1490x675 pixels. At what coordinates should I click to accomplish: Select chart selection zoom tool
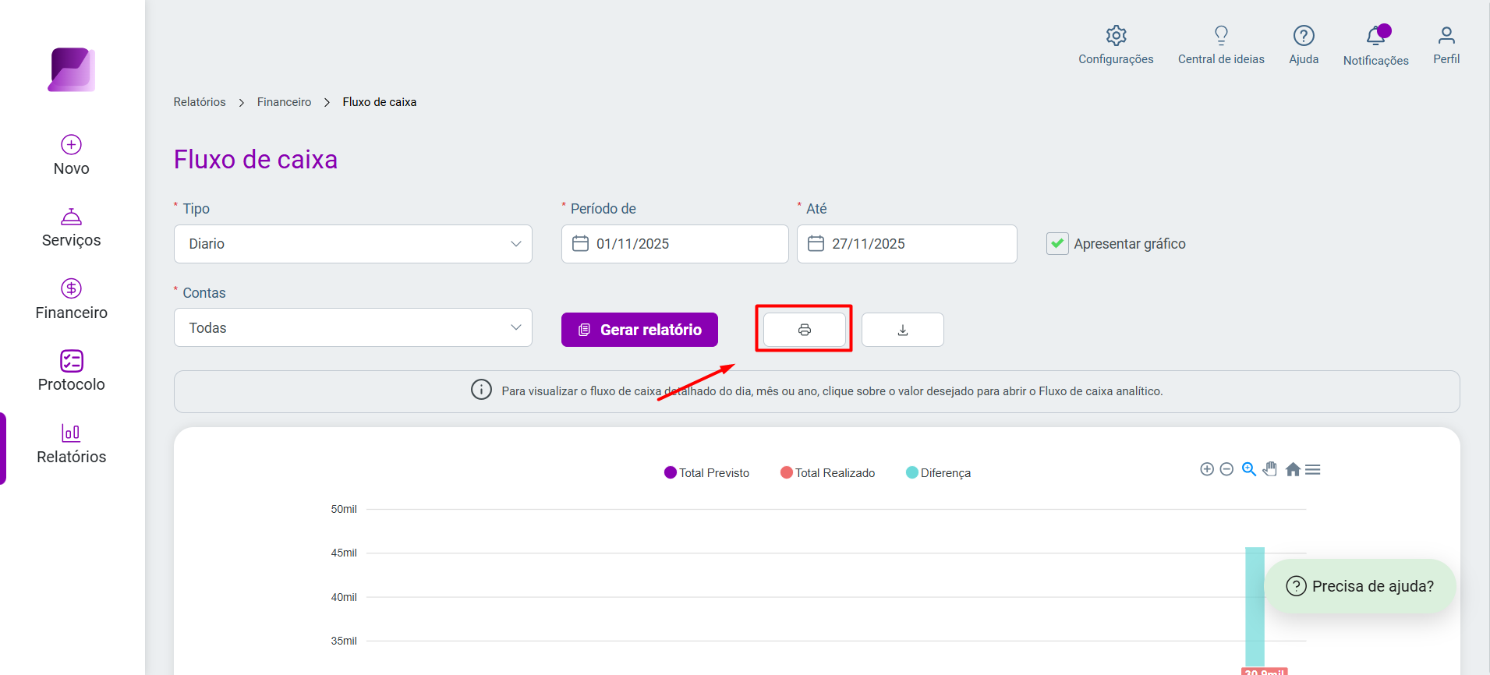pyautogui.click(x=1249, y=469)
